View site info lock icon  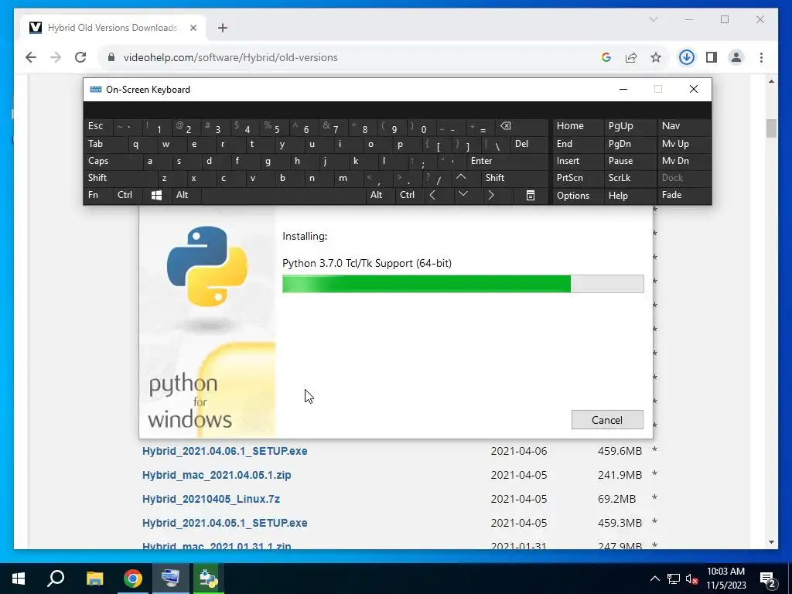(111, 57)
